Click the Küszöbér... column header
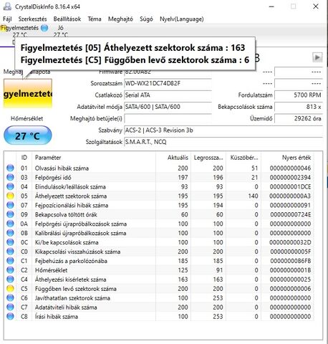The image size is (328, 344). (x=243, y=158)
